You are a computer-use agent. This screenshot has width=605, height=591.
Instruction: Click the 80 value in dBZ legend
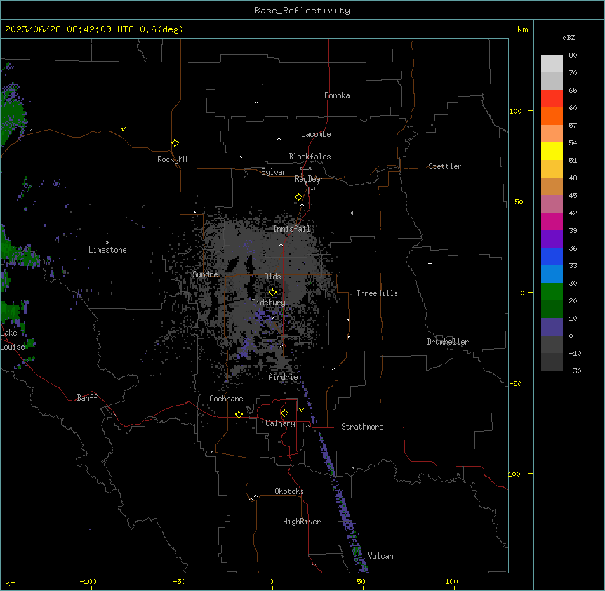tap(573, 55)
